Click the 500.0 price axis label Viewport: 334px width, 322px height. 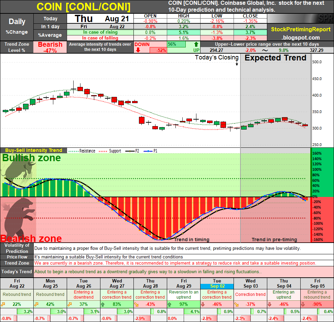(317, 62)
